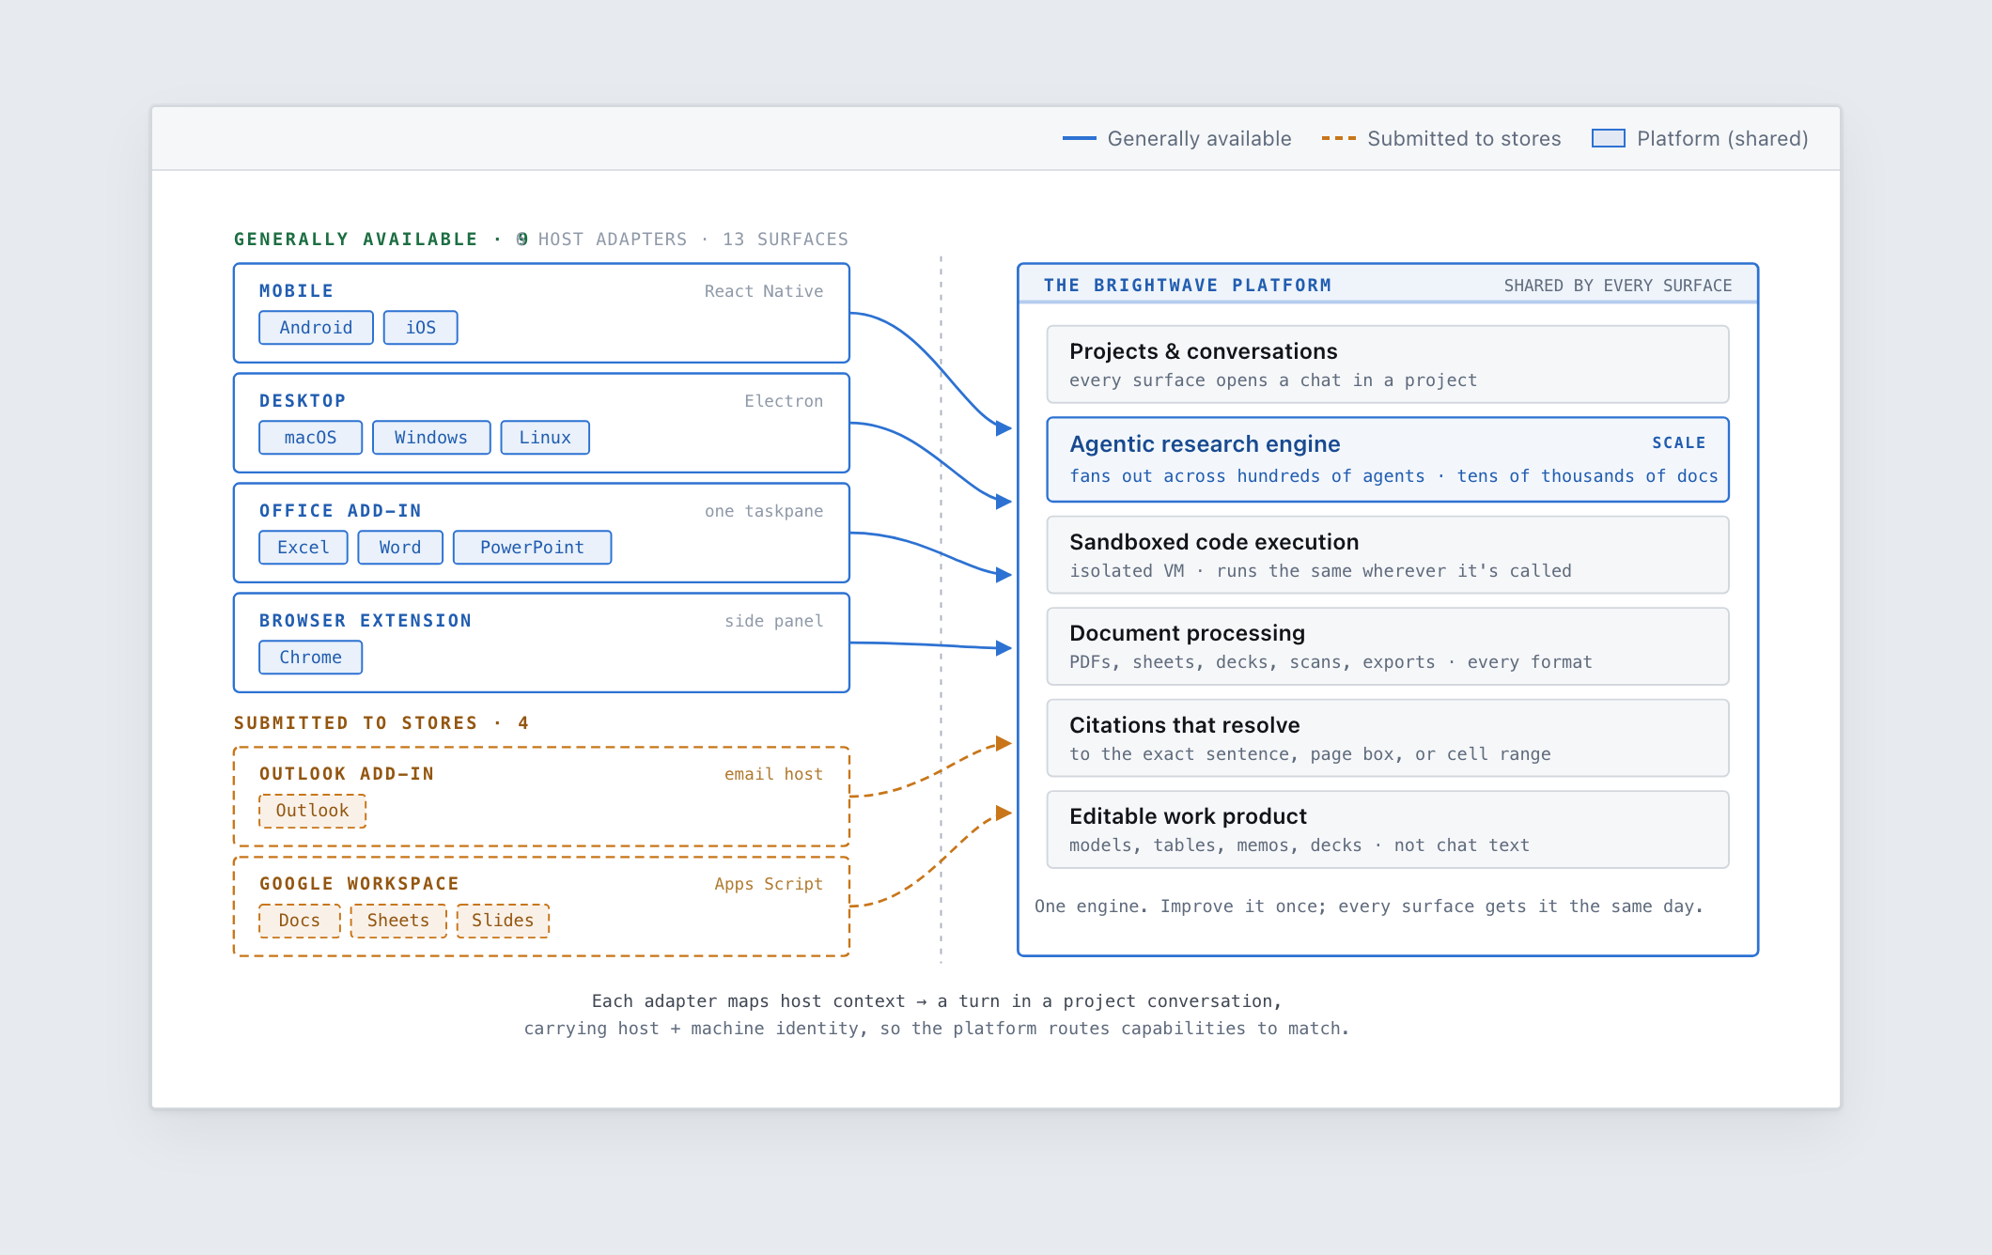Click the BROWSER EXTENSION heading
Screen dimensions: 1992x1255
pos(366,621)
